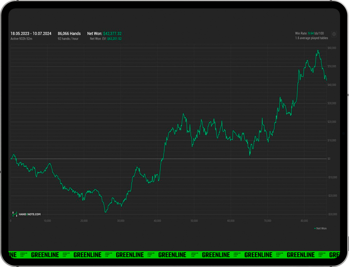Screen dimensions: 349x267
Task: Click the HAND2NOTE.COM text link
Action: (29, 214)
